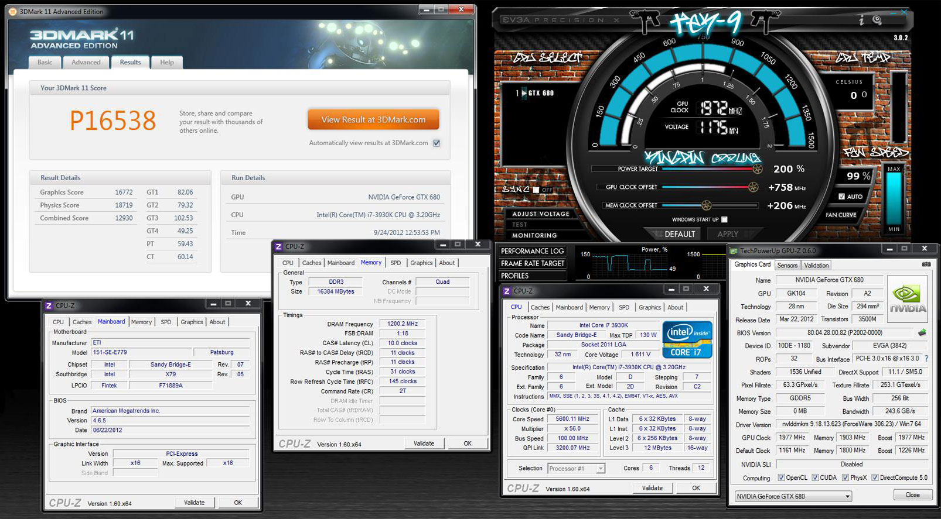This screenshot has height=519, width=941.
Task: Open the Advanced tab in 3DMark 11
Action: (x=86, y=63)
